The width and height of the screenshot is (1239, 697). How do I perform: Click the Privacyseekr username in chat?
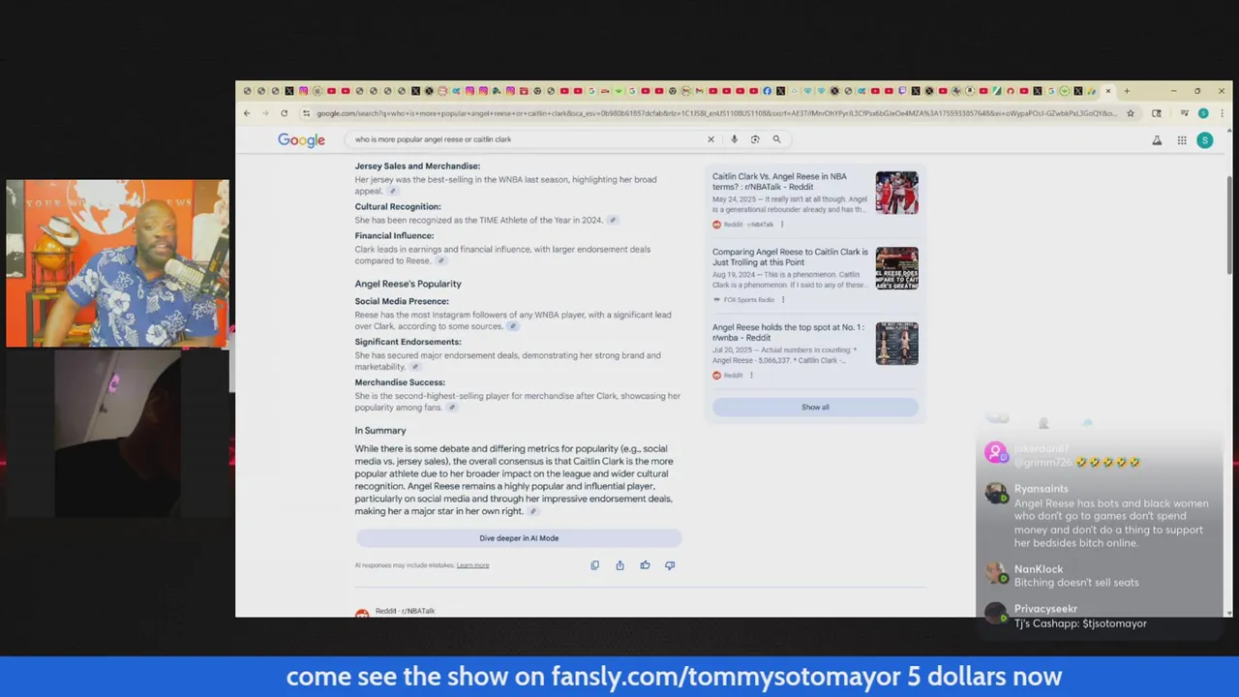coord(1045,610)
